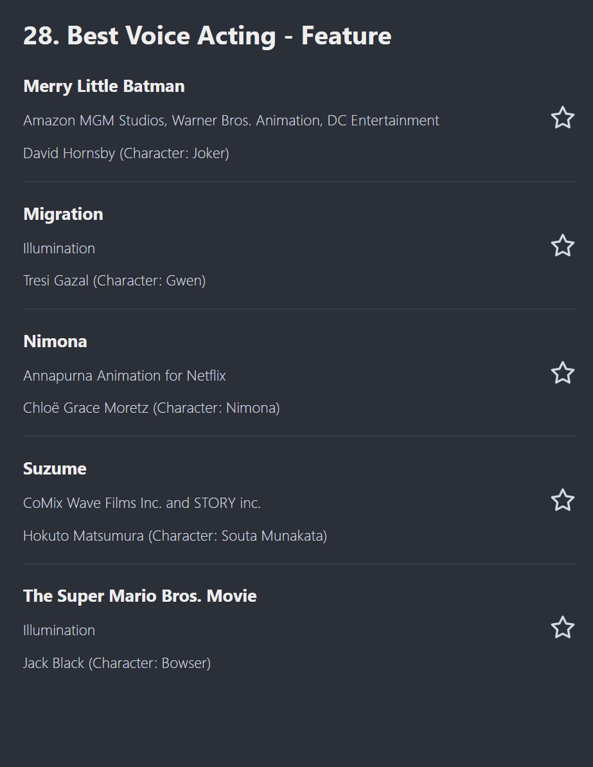The width and height of the screenshot is (593, 767).
Task: Open the Nimona title
Action: (55, 341)
